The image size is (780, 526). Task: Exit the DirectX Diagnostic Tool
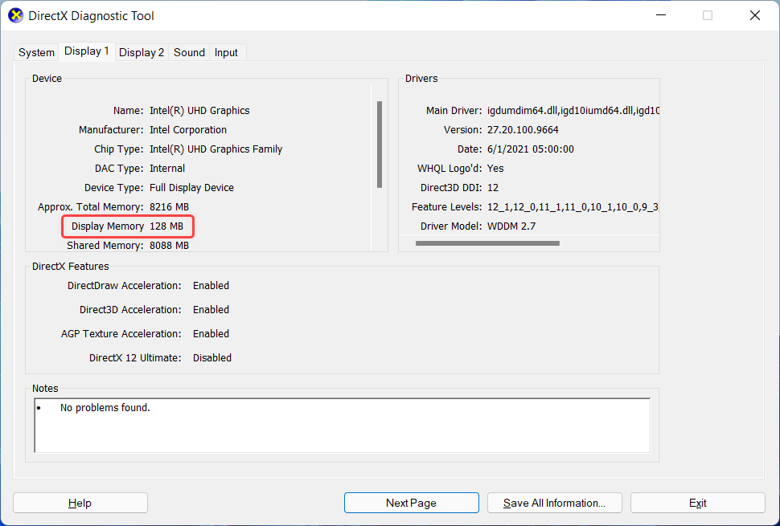point(697,502)
